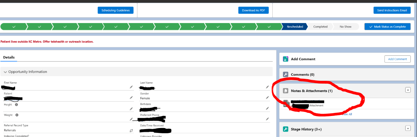The image size is (417, 137).
Task: Select the Rescheduled stage in path
Action: tap(295, 27)
